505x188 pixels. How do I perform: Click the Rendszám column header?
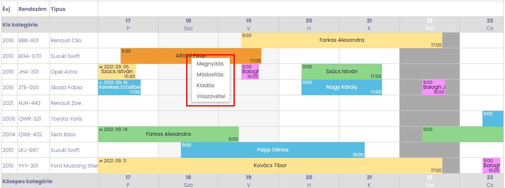(x=32, y=9)
